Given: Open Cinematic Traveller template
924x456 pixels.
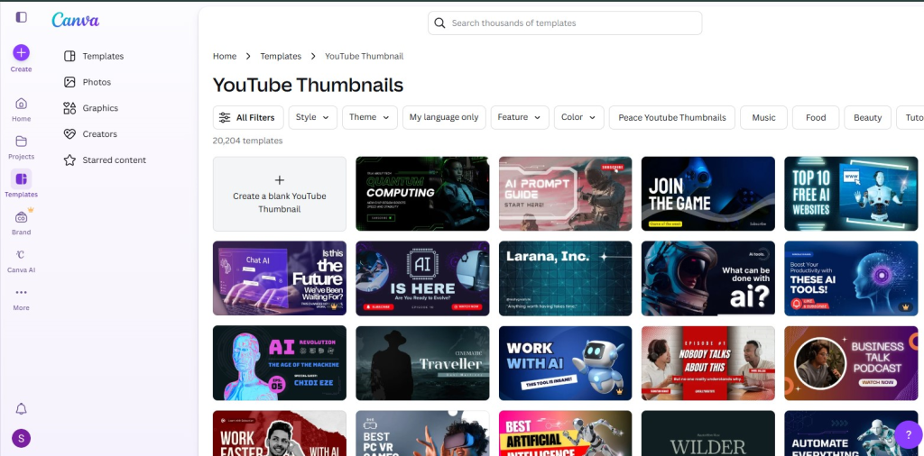Looking at the screenshot, I should click(x=422, y=363).
